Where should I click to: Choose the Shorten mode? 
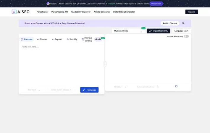point(42,39)
